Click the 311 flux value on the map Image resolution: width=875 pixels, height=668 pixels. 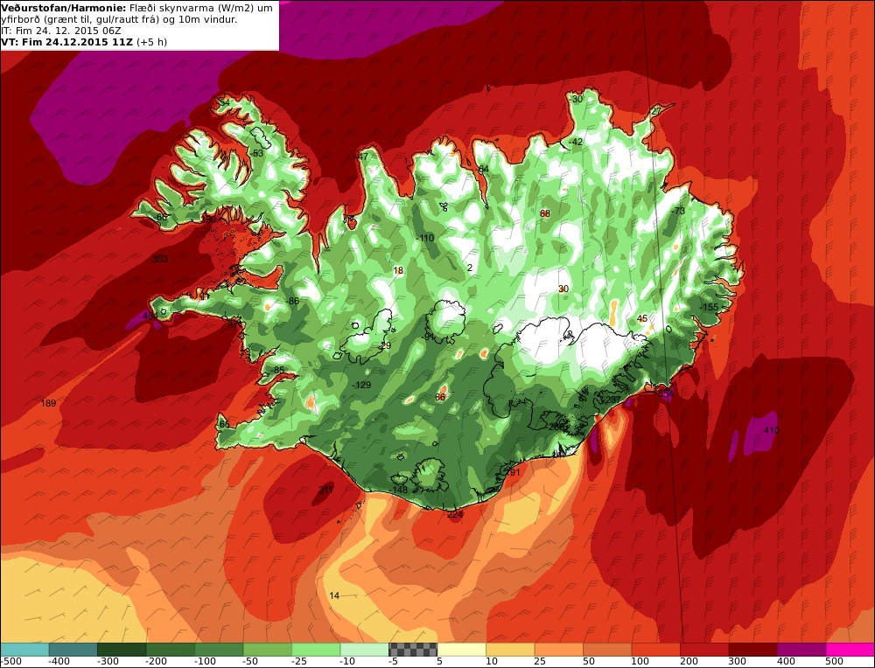tap(325, 490)
